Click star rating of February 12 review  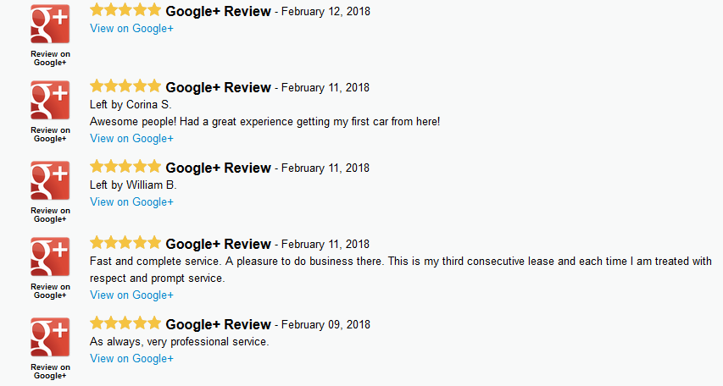point(125,9)
